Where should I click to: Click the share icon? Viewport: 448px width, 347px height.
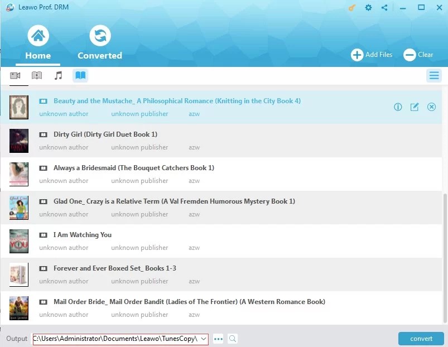click(384, 7)
